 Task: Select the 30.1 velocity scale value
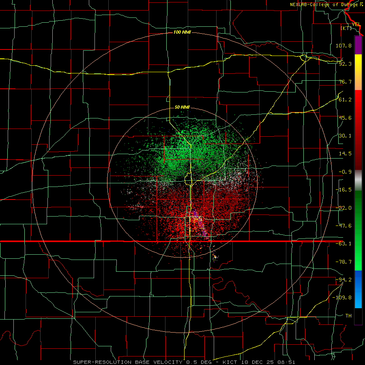click(345, 136)
